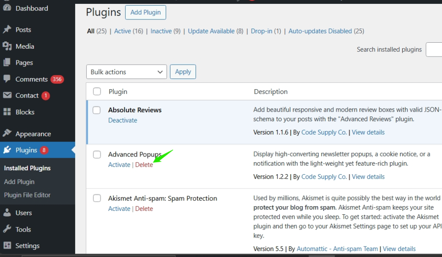
Task: Select Installed Plugins submenu item
Action: pos(27,168)
